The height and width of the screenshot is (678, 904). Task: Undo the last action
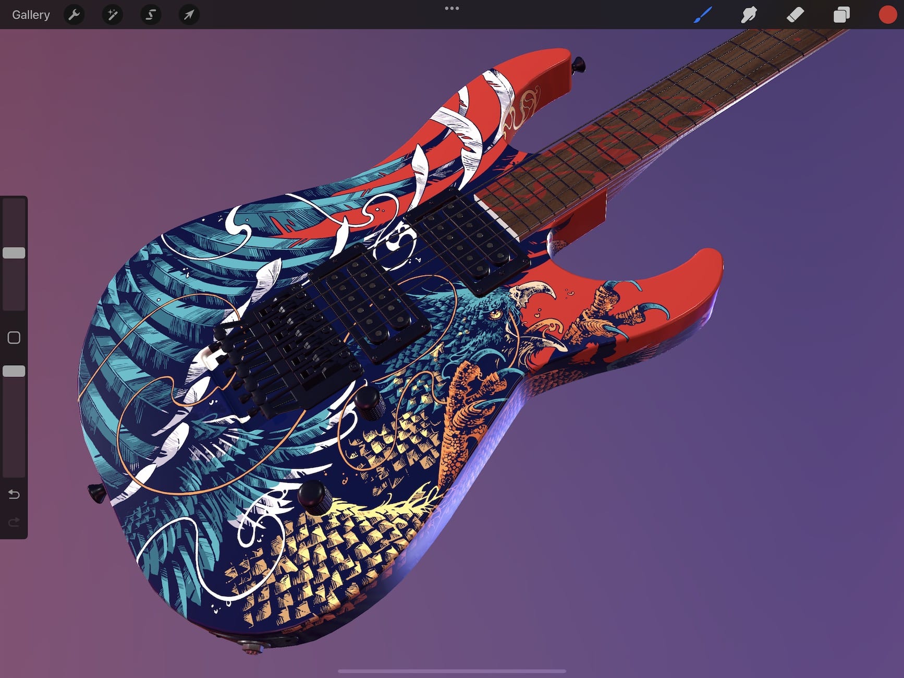(x=14, y=494)
